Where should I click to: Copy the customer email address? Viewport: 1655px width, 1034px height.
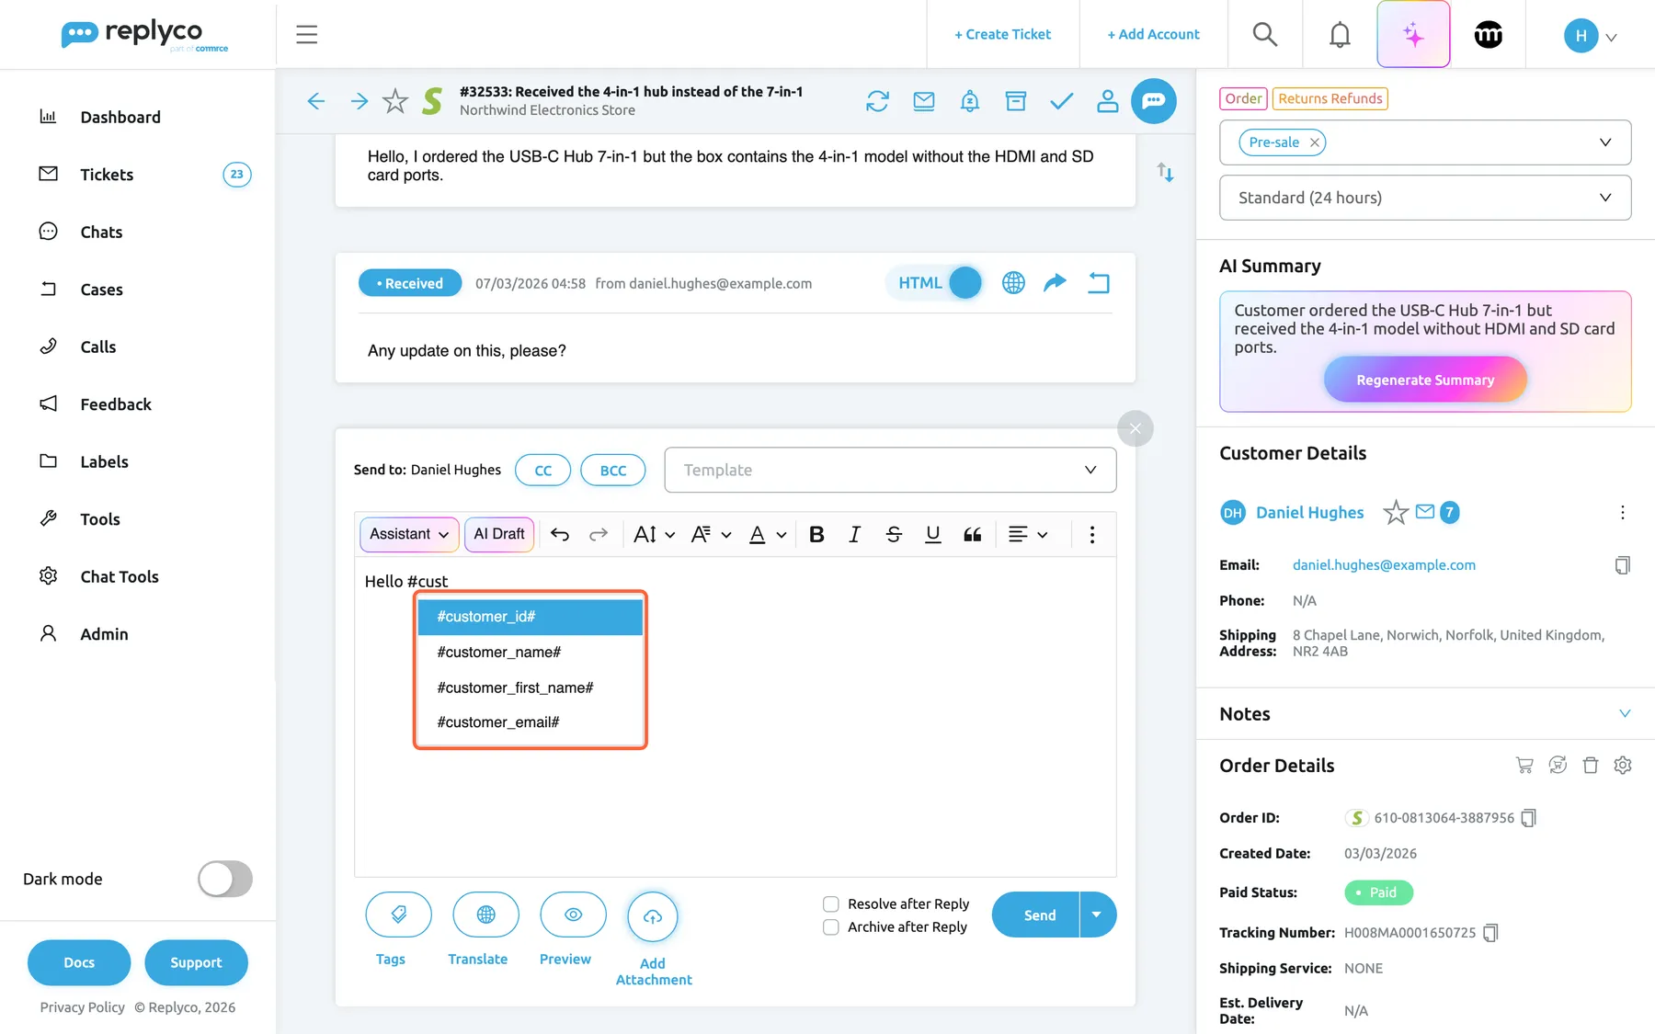(x=1622, y=565)
